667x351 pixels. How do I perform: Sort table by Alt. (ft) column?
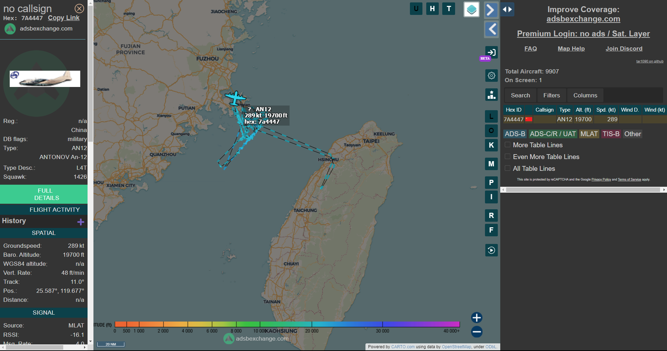tap(583, 110)
